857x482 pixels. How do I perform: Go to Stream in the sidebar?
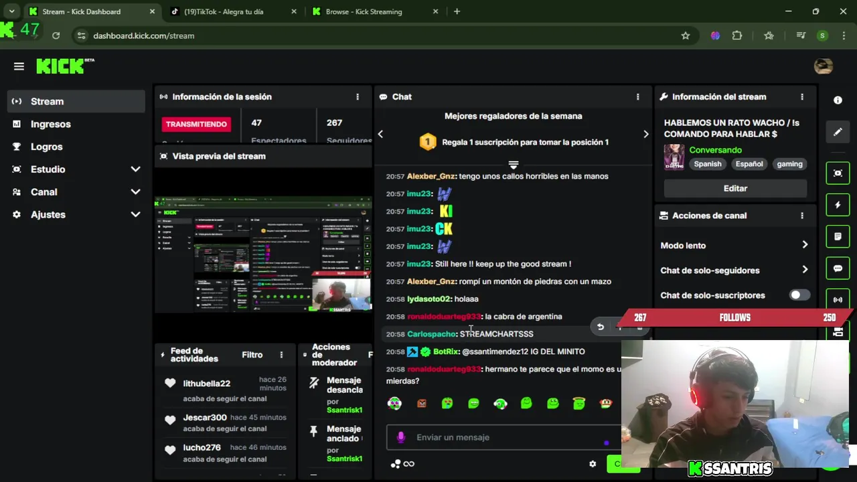tap(76, 101)
